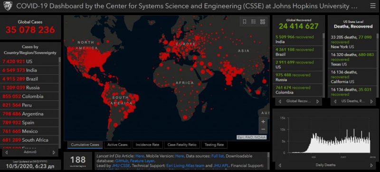
Task: Switch to Testing Rate tab
Action: click(x=214, y=145)
